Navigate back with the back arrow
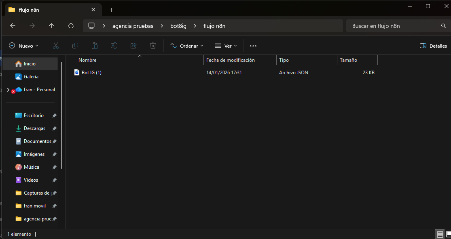The width and height of the screenshot is (451, 239). (x=13, y=26)
